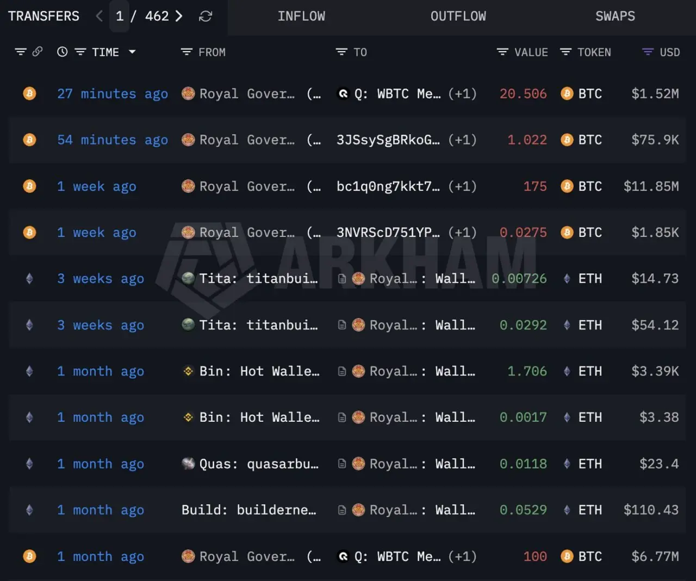
Task: Click the (+1) recipients badge on 175 BTC row
Action: [x=462, y=186]
